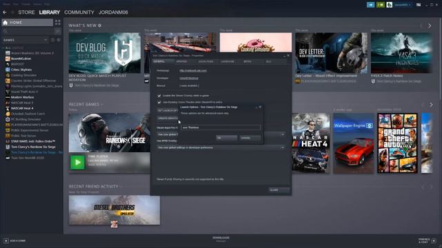Open the GAMES filter dropdown

coord(26,40)
